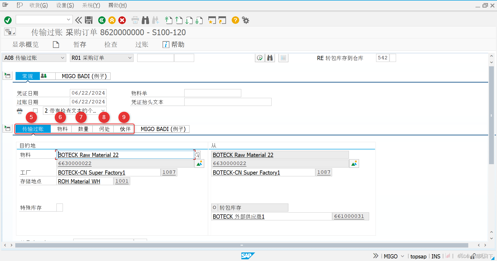Click the 凭证日期 date field

tap(88, 93)
